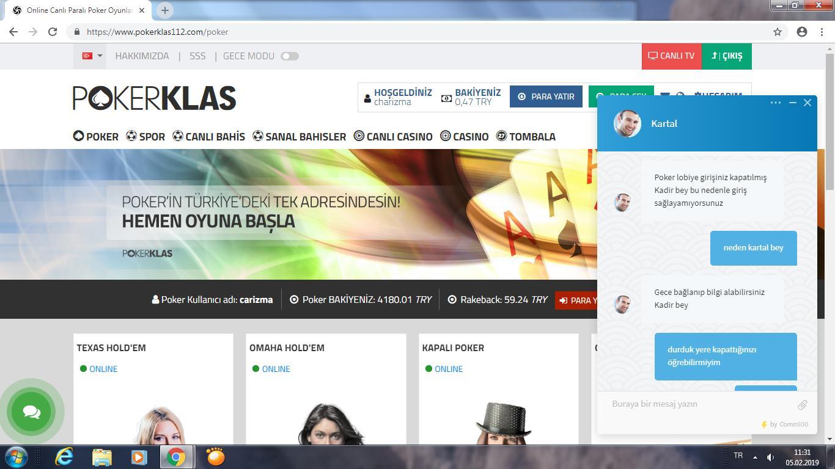Launch Internet Explorer from taskbar

tap(64, 457)
